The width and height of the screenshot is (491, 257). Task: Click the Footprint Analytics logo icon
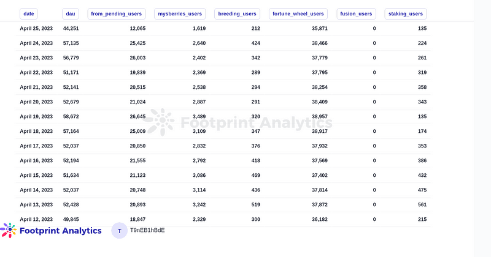tap(9, 231)
